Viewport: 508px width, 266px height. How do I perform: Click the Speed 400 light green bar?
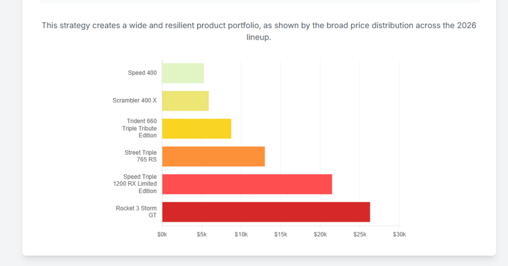[x=183, y=73]
